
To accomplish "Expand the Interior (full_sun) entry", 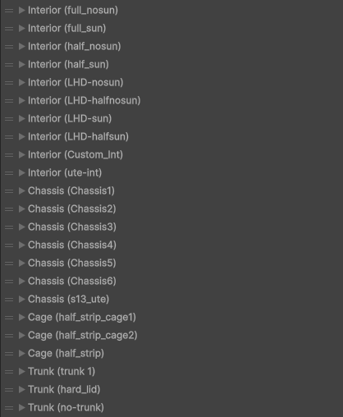I will point(22,28).
